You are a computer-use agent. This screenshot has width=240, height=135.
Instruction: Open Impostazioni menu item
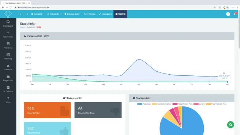point(105,14)
